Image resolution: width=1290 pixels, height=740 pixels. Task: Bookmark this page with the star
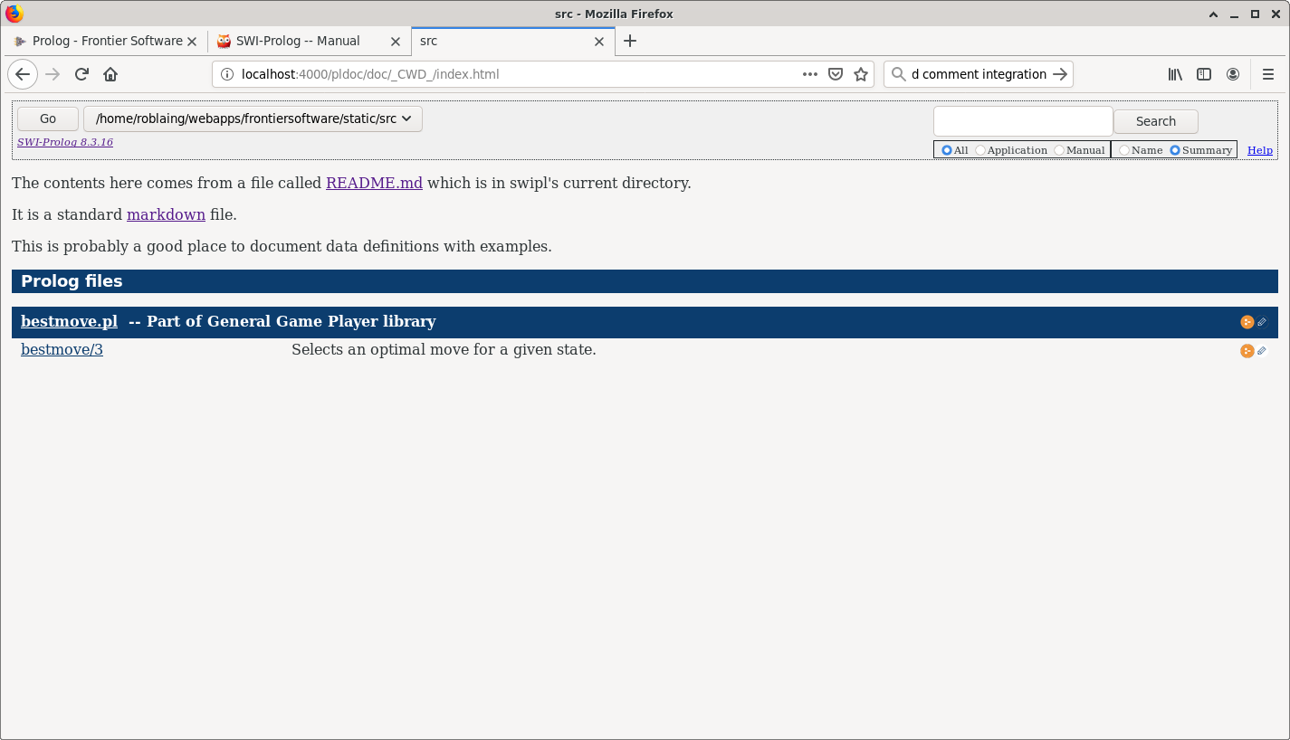[861, 74]
